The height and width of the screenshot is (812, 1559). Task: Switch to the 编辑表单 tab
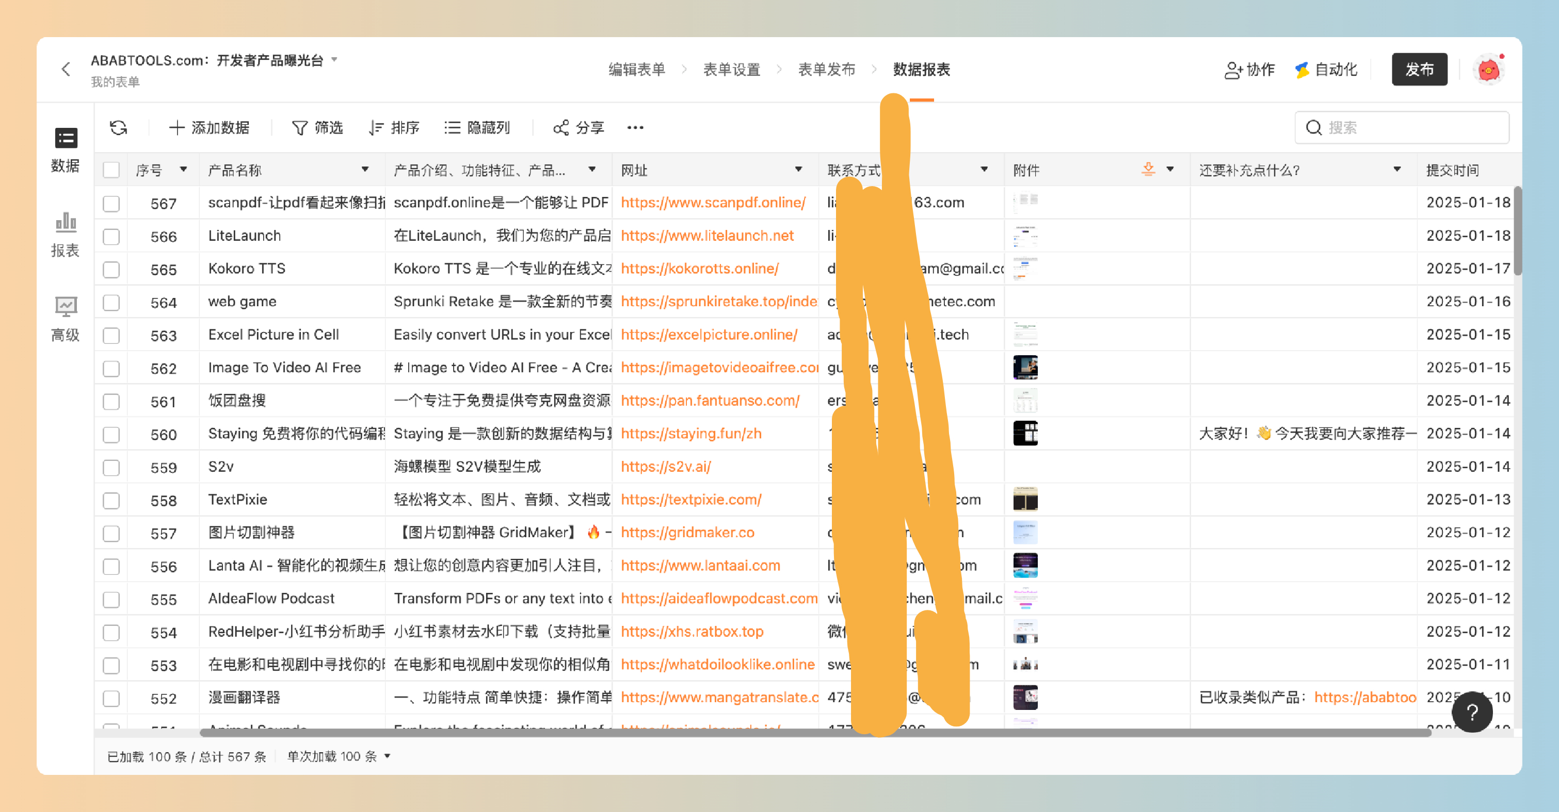[x=636, y=70]
